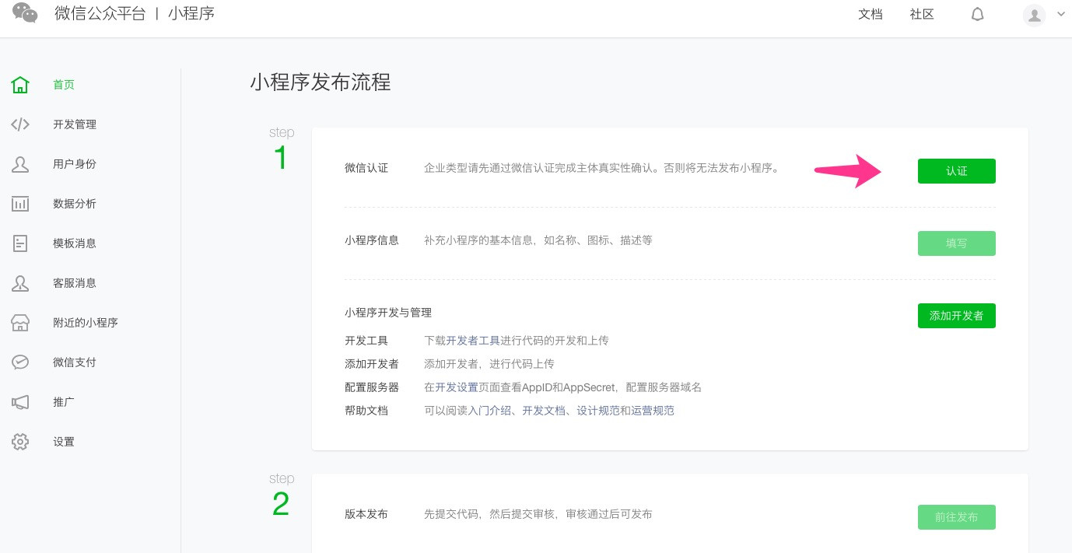Follow the 开发设置 link
This screenshot has height=553, width=1072.
(x=457, y=387)
